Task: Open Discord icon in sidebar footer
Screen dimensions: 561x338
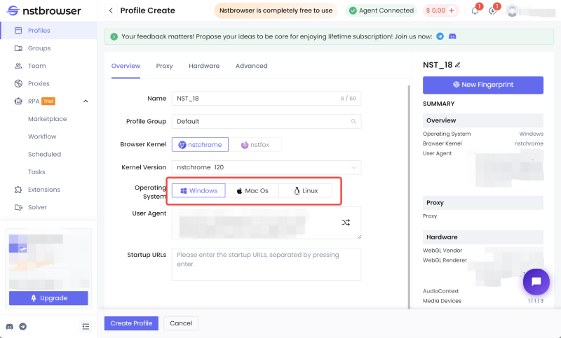Action: (10, 327)
